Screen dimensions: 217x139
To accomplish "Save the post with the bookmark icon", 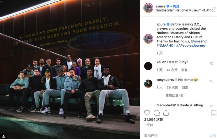I will tap(214, 113).
